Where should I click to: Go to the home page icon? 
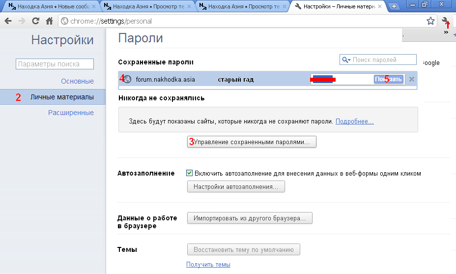coord(49,21)
